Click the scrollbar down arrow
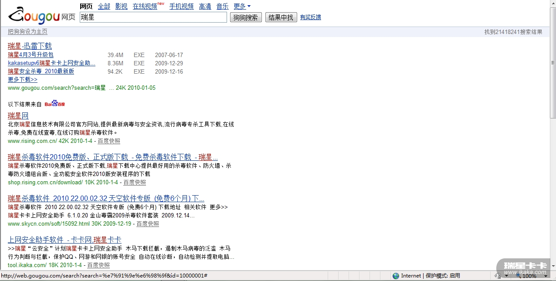The image size is (556, 281). (x=553, y=267)
